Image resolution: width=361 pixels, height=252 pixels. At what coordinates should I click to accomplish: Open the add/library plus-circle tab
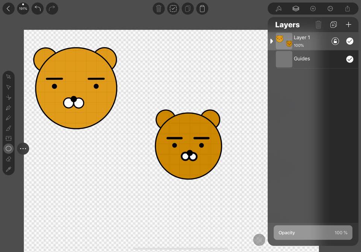pyautogui.click(x=313, y=9)
